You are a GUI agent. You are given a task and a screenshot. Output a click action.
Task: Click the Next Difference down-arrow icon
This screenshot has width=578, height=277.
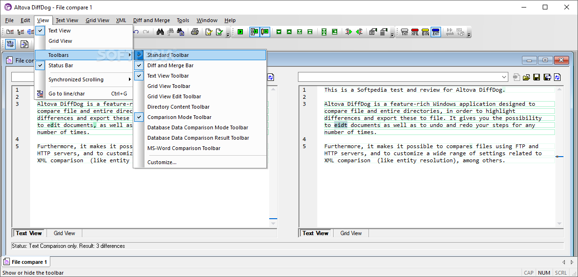(279, 32)
